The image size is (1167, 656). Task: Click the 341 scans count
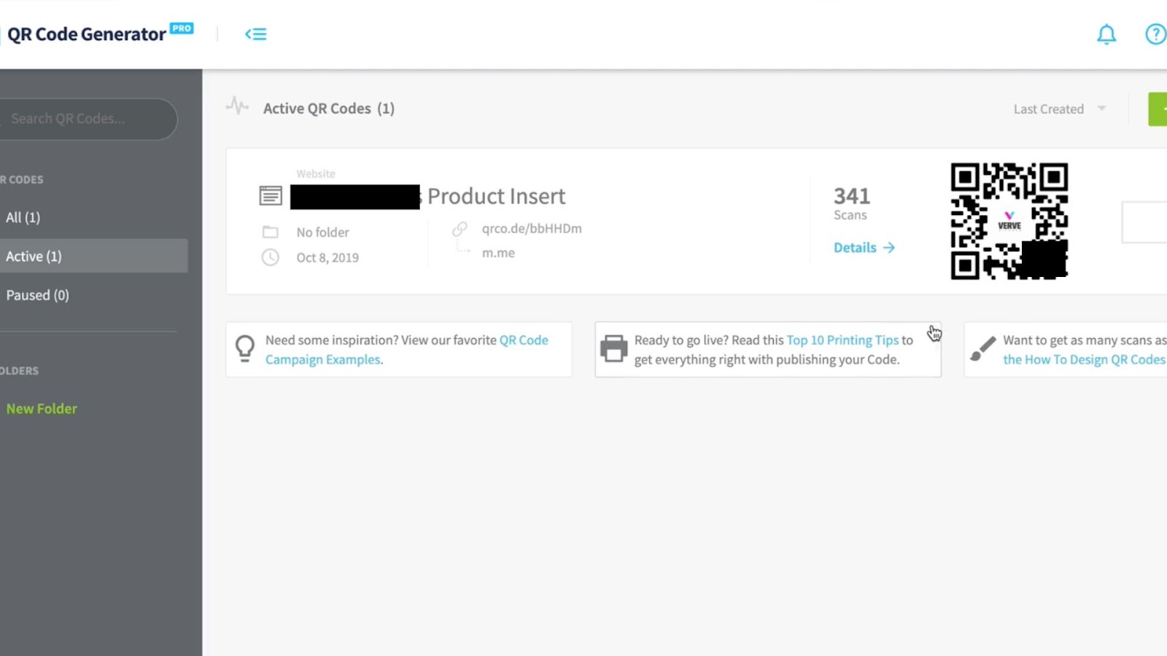point(852,196)
